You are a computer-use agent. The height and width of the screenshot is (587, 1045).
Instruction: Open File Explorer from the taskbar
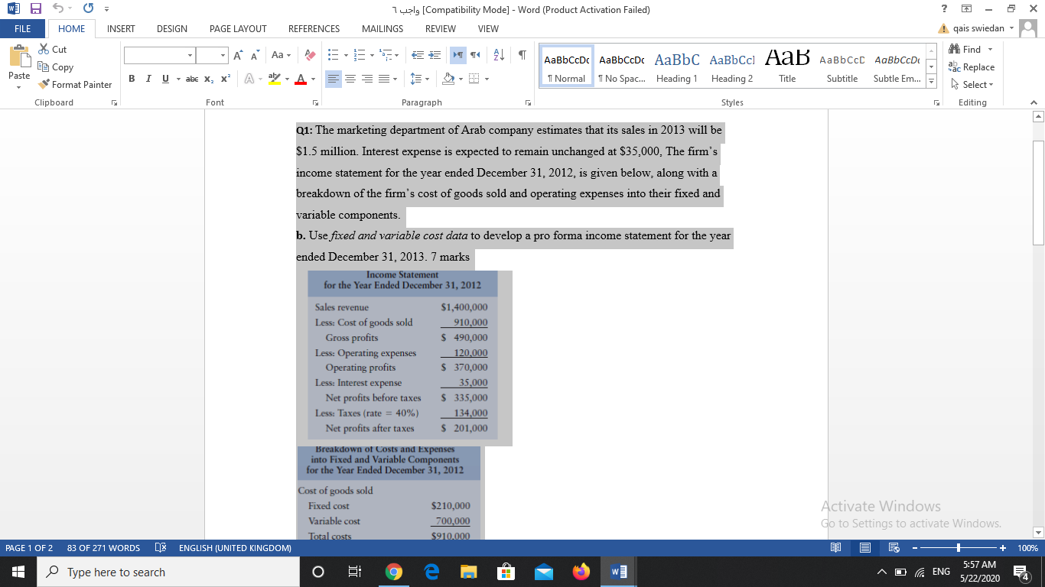tap(468, 572)
